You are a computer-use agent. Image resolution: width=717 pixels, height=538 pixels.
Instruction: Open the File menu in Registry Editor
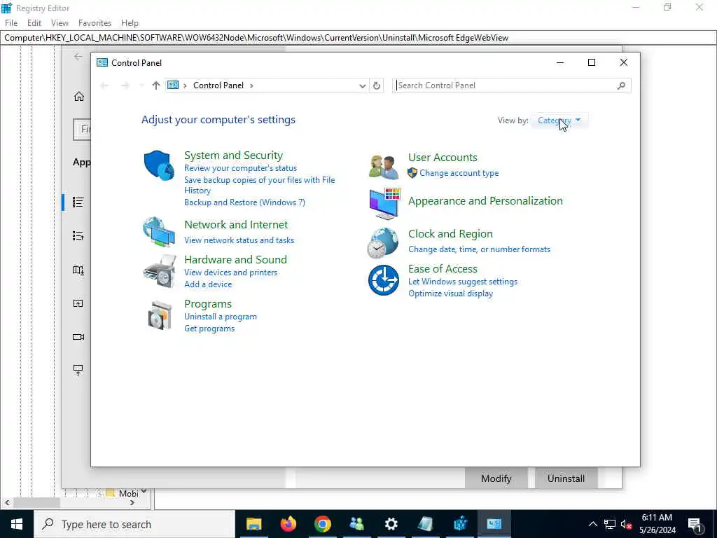pyautogui.click(x=11, y=23)
